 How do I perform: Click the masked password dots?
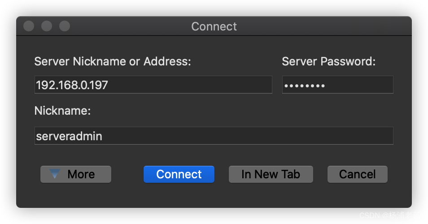click(305, 85)
